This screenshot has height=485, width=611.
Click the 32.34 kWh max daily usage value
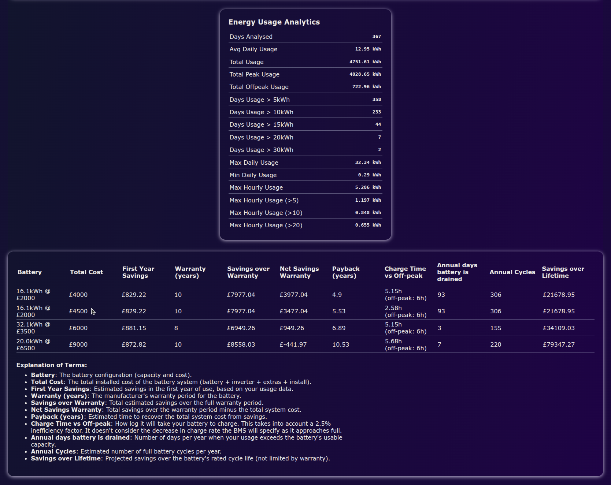368,163
